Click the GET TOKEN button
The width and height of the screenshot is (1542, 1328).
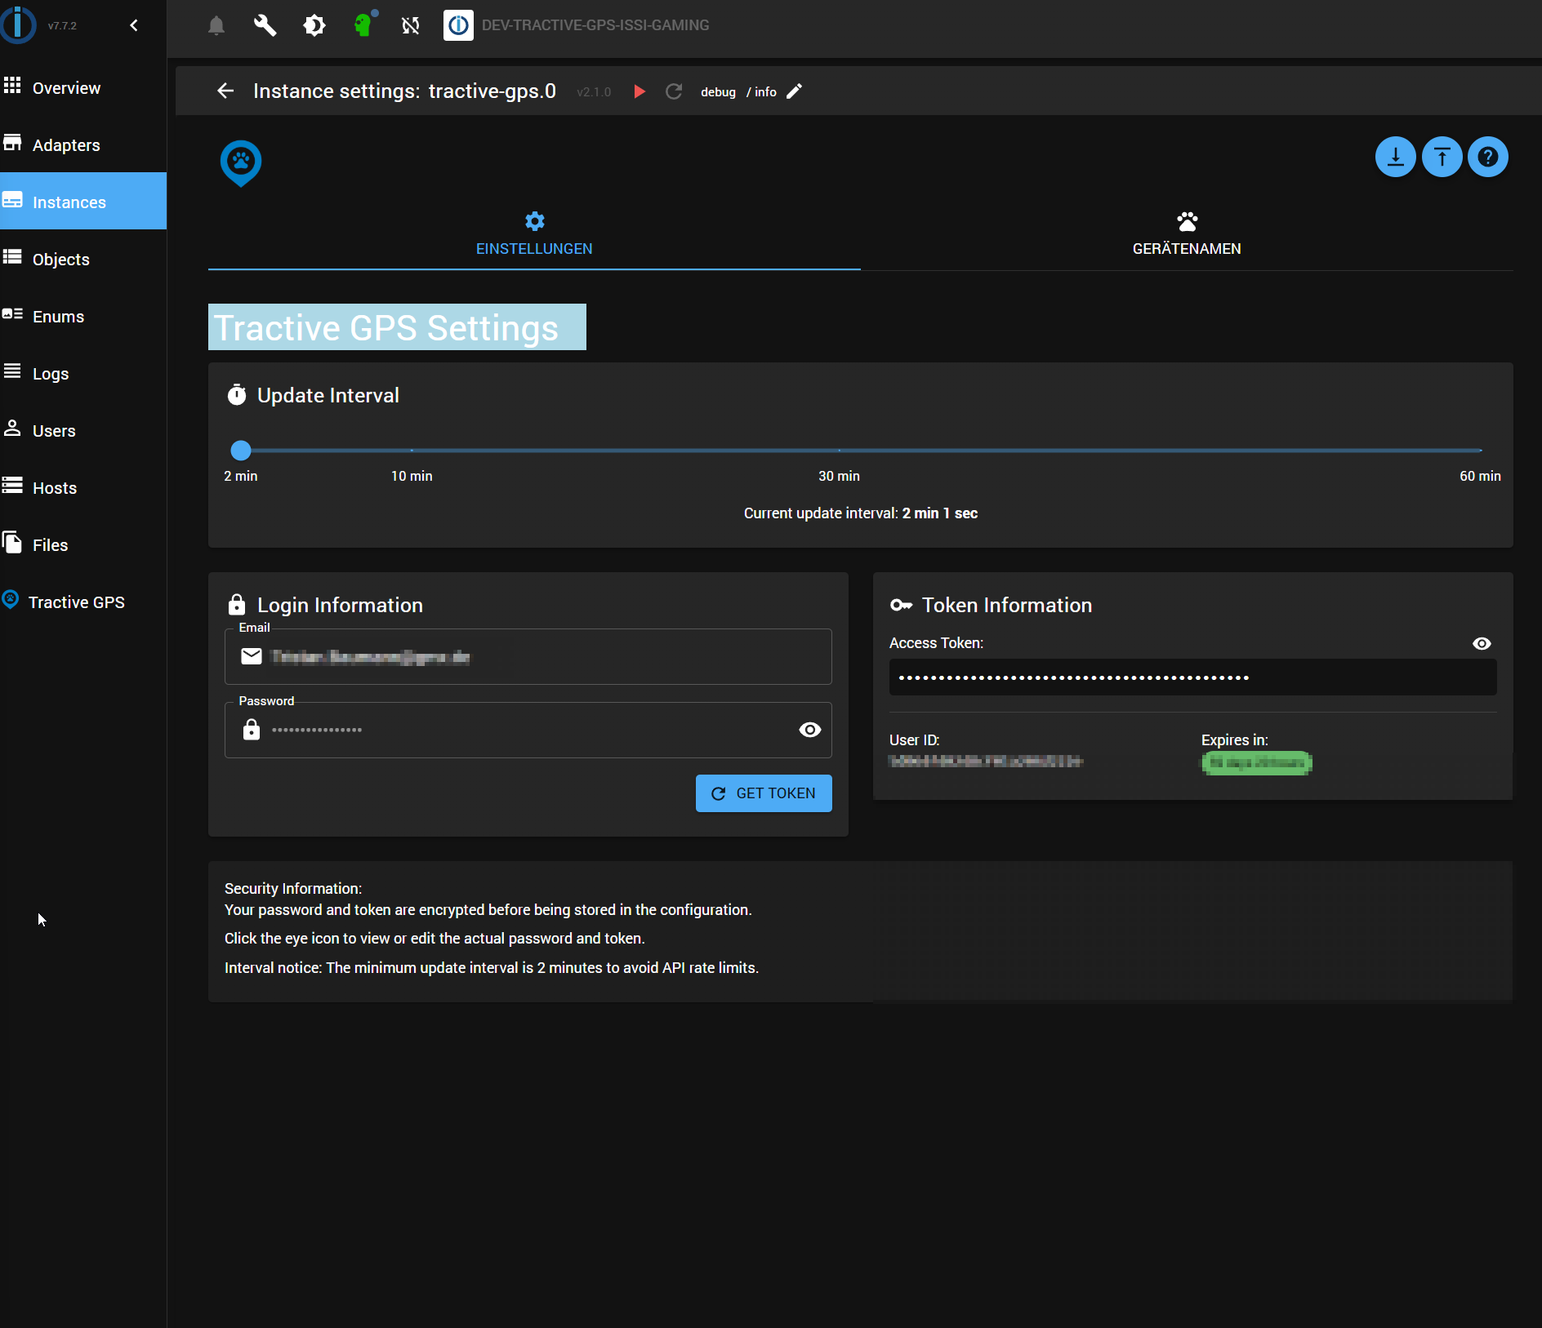coord(764,793)
